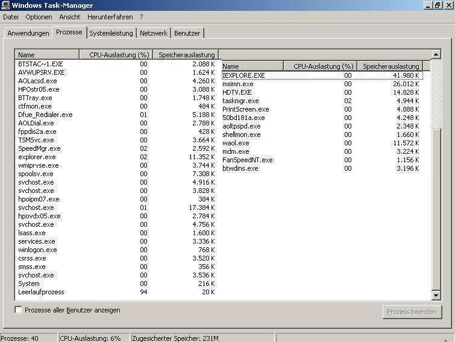Viewport: 455px width, 342px height.
Task: Open the ? help menu
Action: (x=141, y=17)
